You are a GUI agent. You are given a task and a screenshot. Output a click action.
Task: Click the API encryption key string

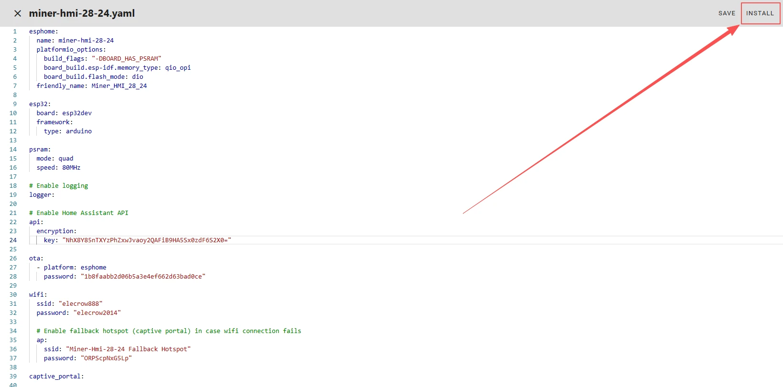click(147, 240)
